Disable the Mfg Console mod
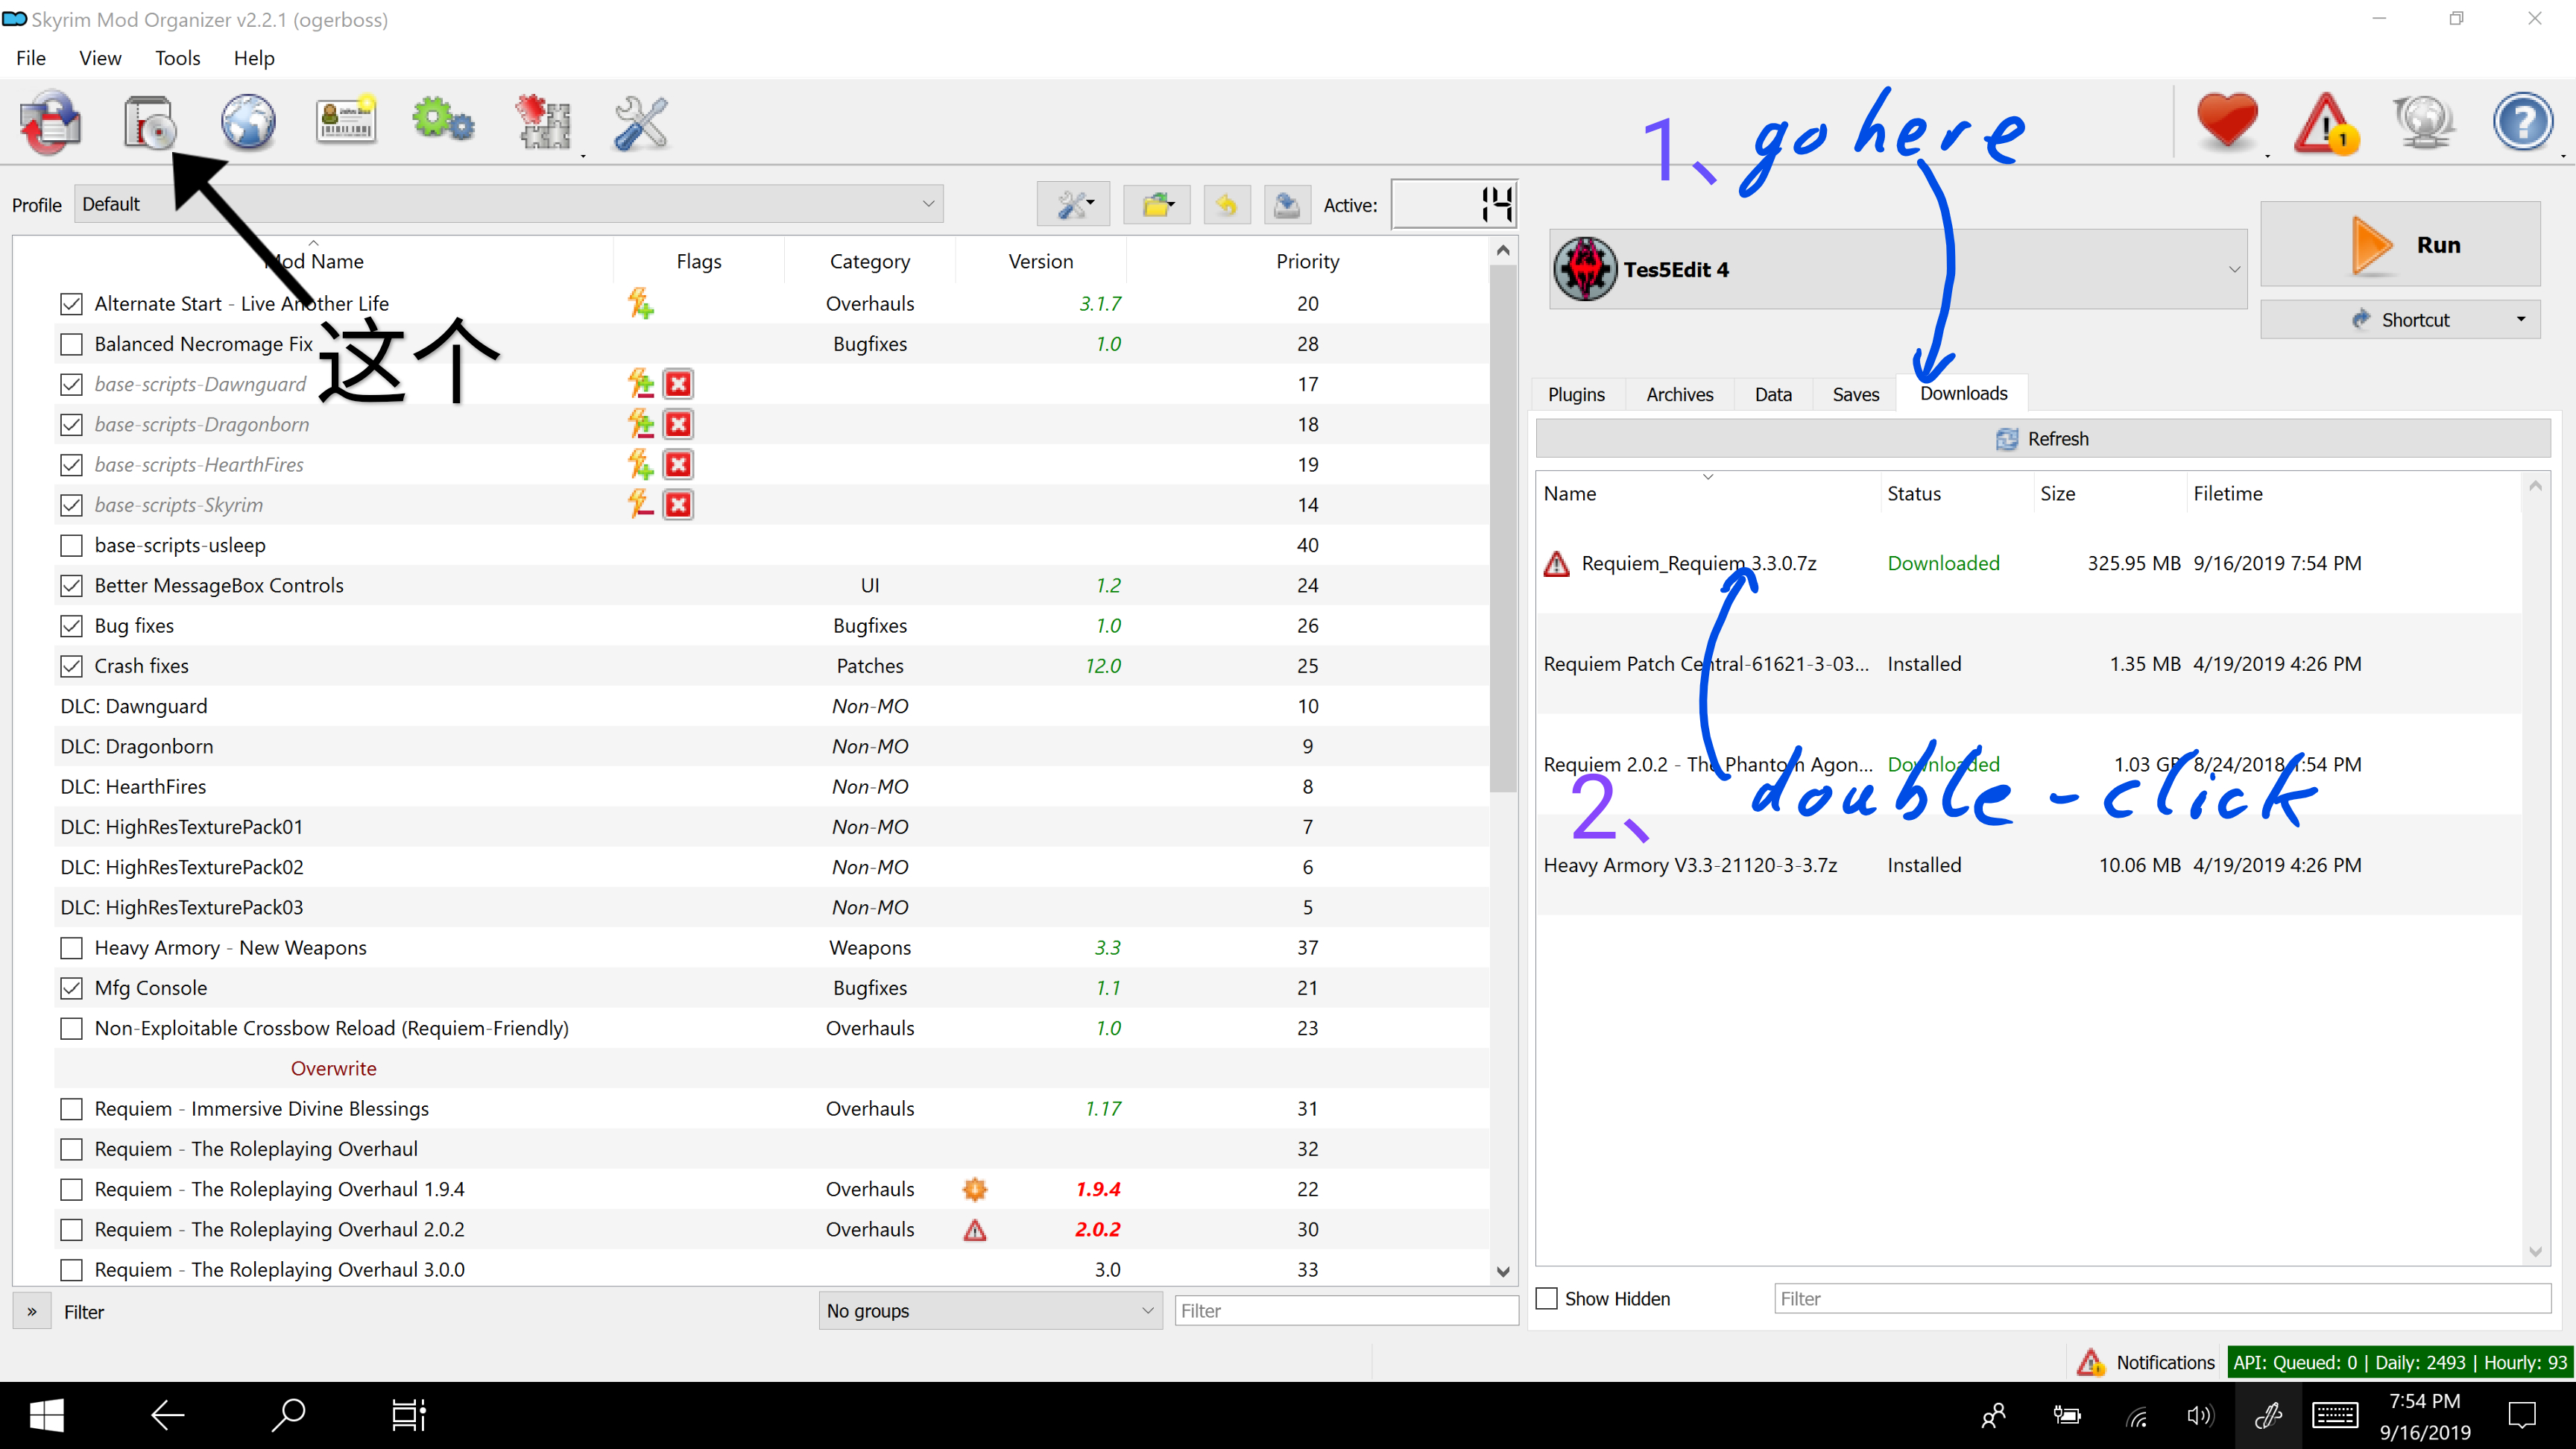 71,988
